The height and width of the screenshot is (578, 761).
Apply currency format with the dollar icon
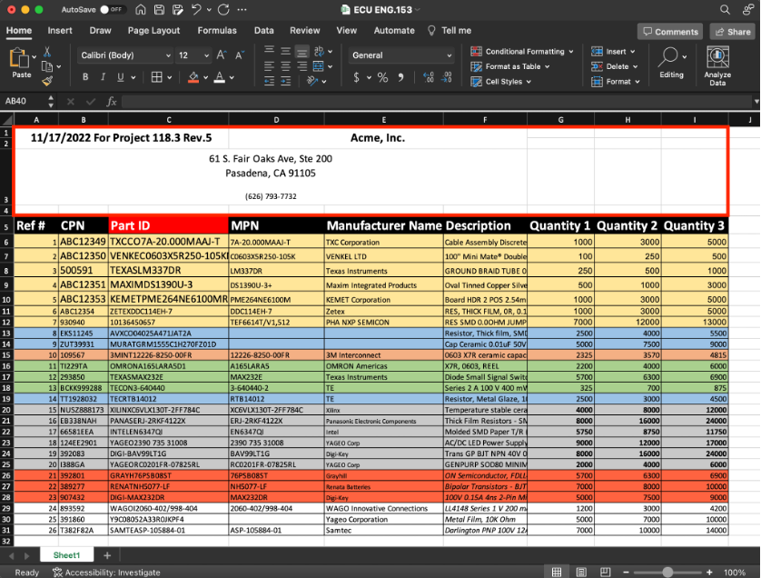click(x=356, y=77)
